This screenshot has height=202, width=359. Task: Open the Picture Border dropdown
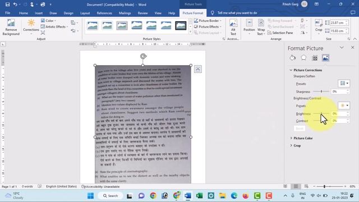pyautogui.click(x=208, y=21)
